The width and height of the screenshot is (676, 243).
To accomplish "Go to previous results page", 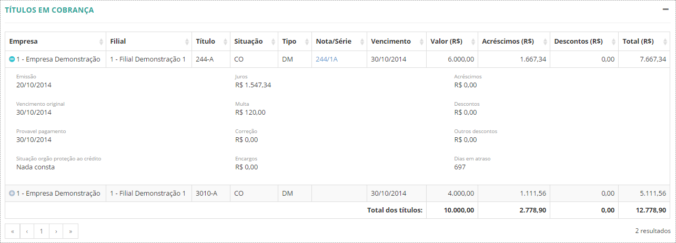I will coord(27,231).
